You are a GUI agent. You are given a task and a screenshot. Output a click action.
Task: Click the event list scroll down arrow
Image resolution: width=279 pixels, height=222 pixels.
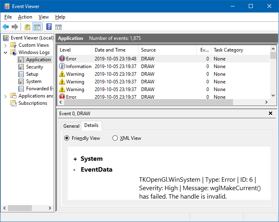pyautogui.click(x=273, y=95)
